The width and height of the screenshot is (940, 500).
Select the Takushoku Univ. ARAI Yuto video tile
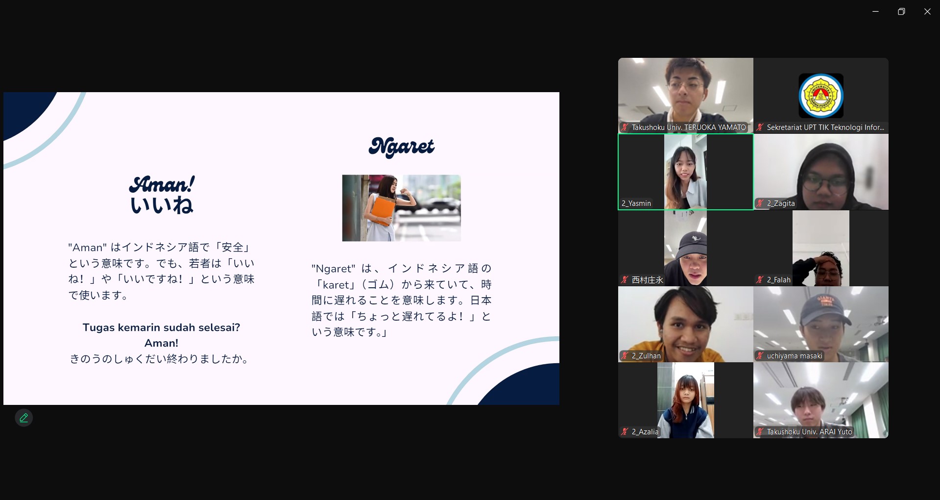(821, 400)
